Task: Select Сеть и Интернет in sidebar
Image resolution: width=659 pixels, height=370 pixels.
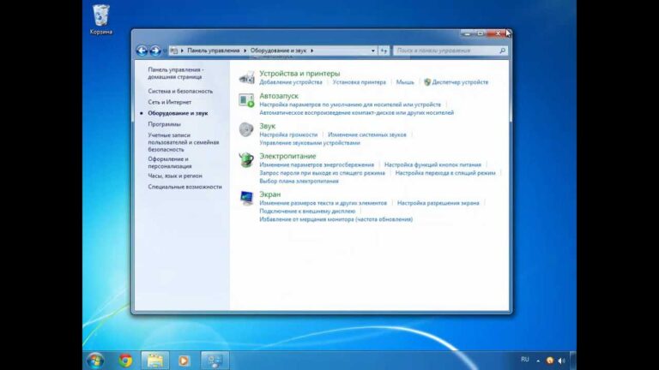Action: 169,102
